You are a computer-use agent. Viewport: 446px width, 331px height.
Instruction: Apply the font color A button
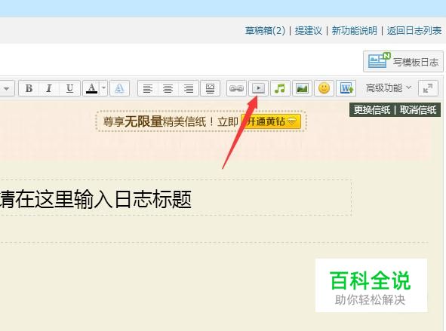tap(91, 88)
